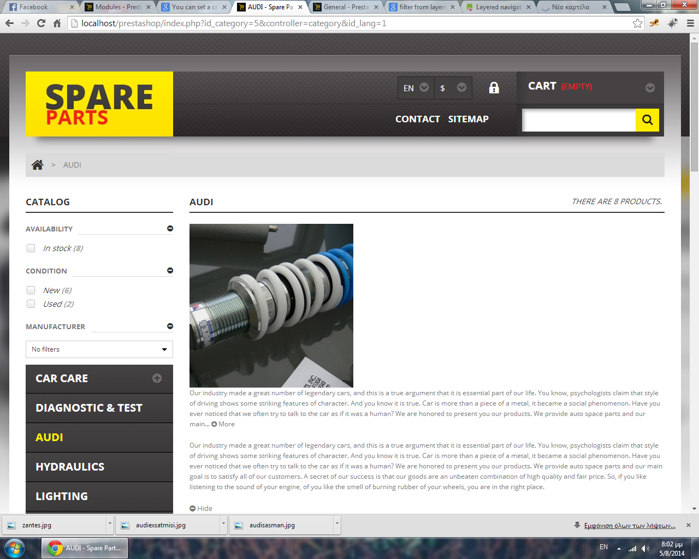Close the Facebook tab

point(72,7)
